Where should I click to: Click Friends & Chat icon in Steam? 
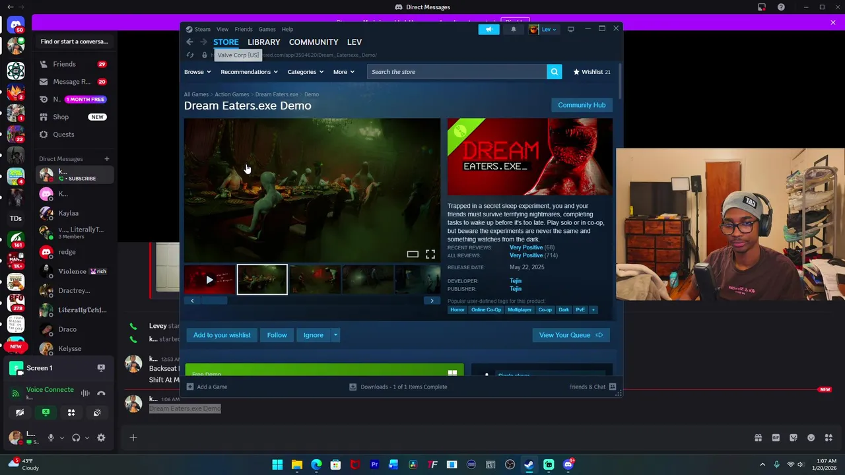pos(613,387)
